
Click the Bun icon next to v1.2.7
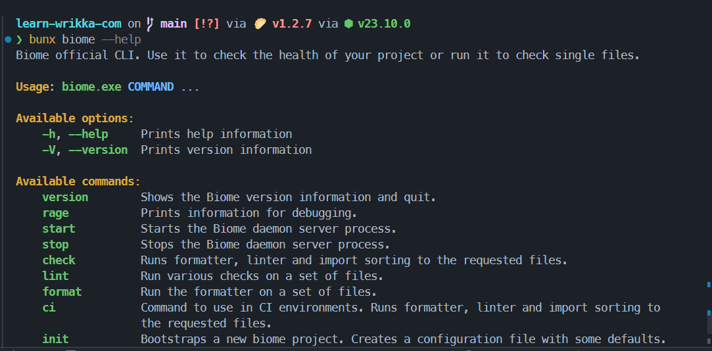260,24
